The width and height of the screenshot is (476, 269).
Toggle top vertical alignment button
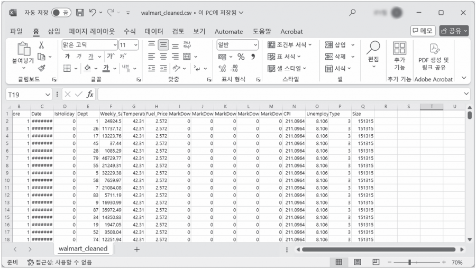[151, 45]
